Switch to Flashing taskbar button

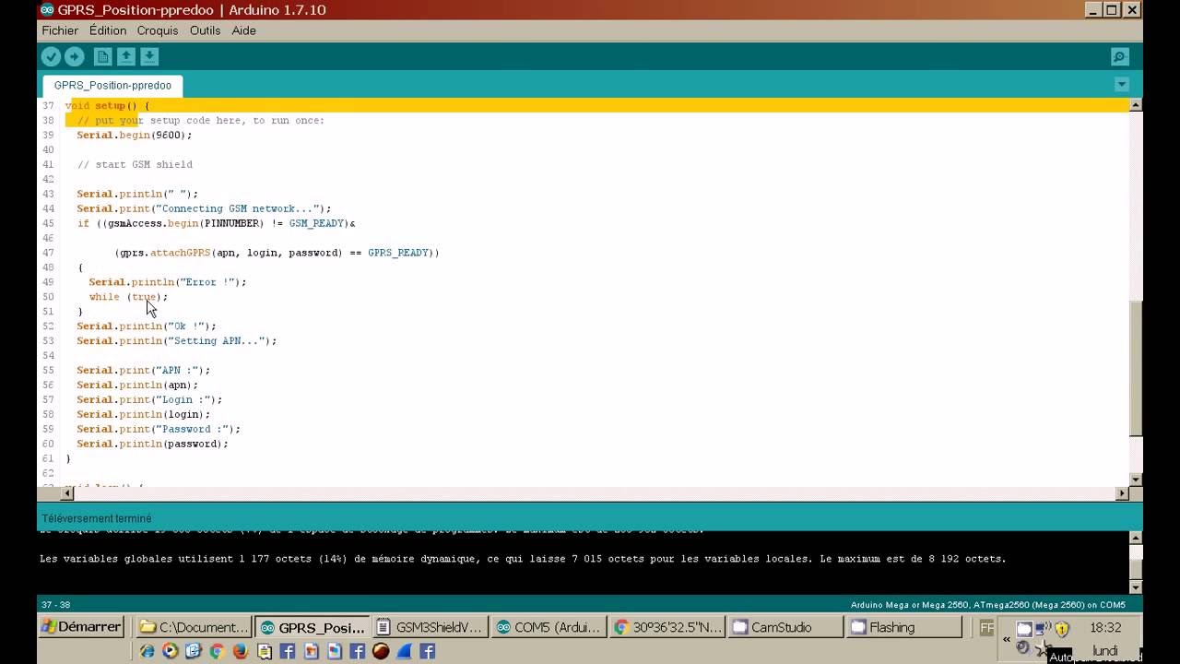(x=903, y=627)
